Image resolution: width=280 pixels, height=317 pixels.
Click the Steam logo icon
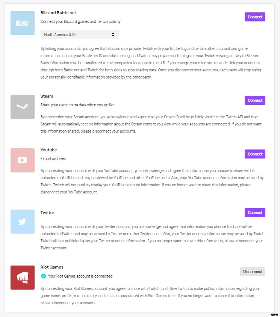23,107
